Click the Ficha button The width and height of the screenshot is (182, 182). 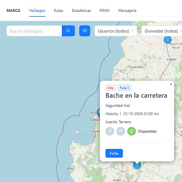(x=114, y=153)
